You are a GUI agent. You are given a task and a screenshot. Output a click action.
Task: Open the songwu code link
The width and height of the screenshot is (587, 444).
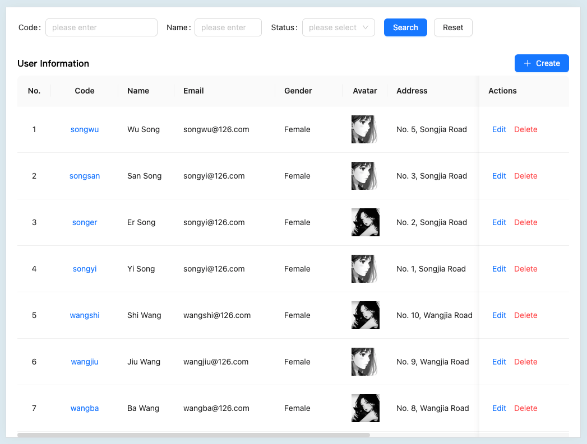pyautogui.click(x=85, y=129)
